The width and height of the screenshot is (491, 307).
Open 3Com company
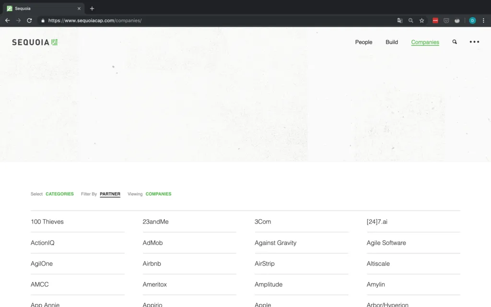(x=263, y=222)
